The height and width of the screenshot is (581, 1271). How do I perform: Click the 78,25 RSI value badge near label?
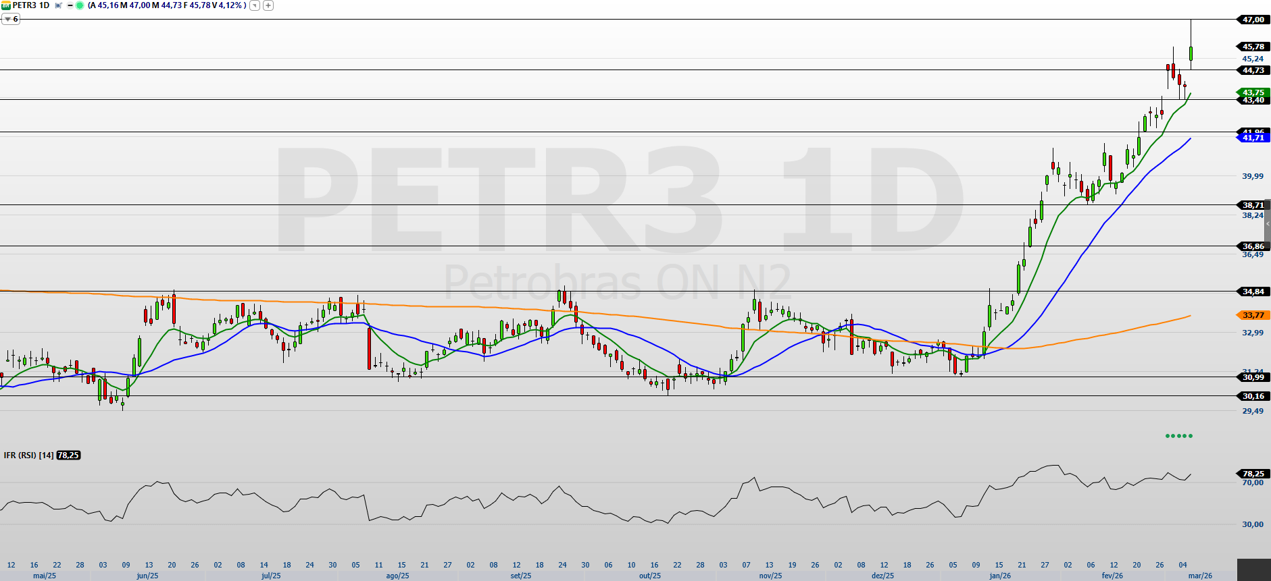click(68, 455)
